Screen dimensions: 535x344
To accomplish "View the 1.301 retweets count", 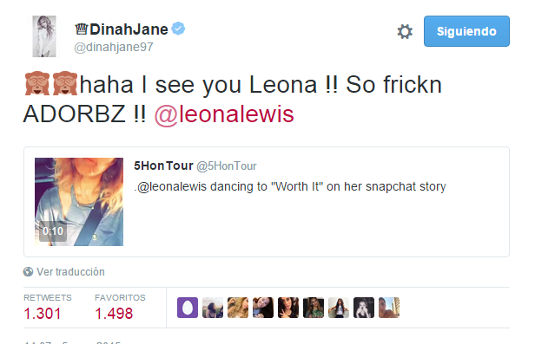I will (x=43, y=314).
